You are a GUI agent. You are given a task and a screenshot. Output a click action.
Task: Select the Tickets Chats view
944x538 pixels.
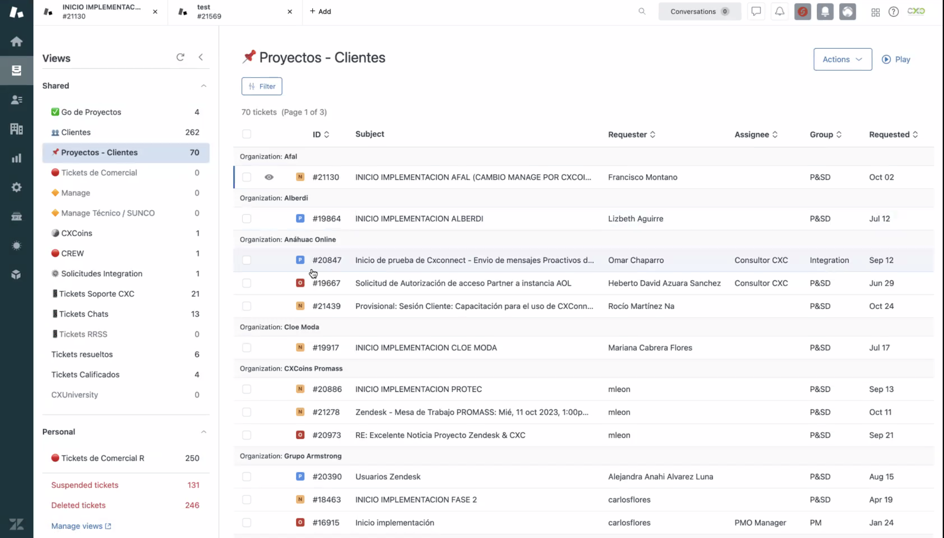126,314
